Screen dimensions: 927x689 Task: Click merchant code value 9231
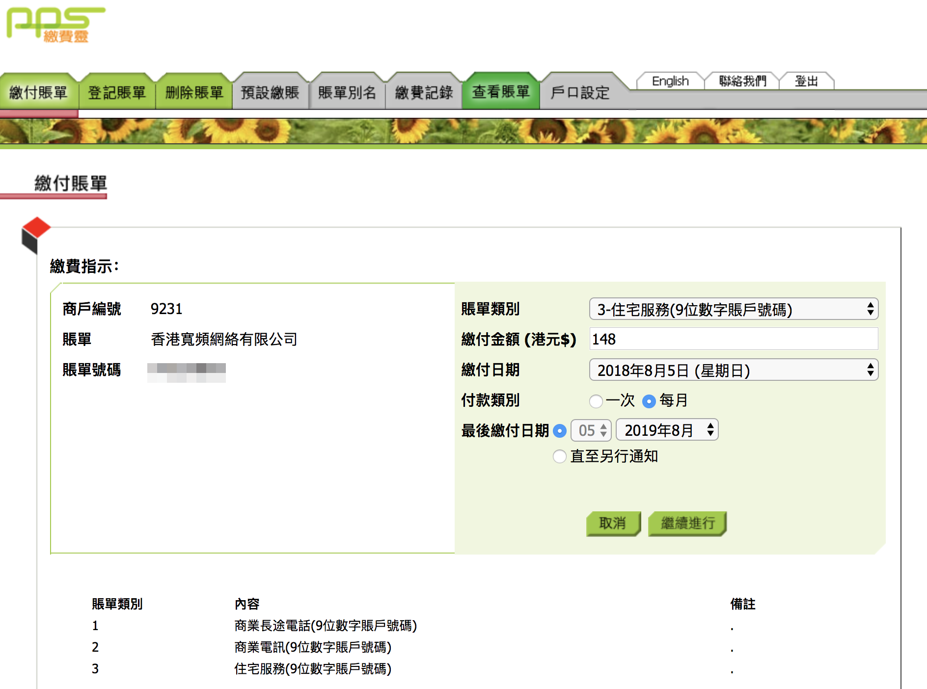[x=166, y=309]
